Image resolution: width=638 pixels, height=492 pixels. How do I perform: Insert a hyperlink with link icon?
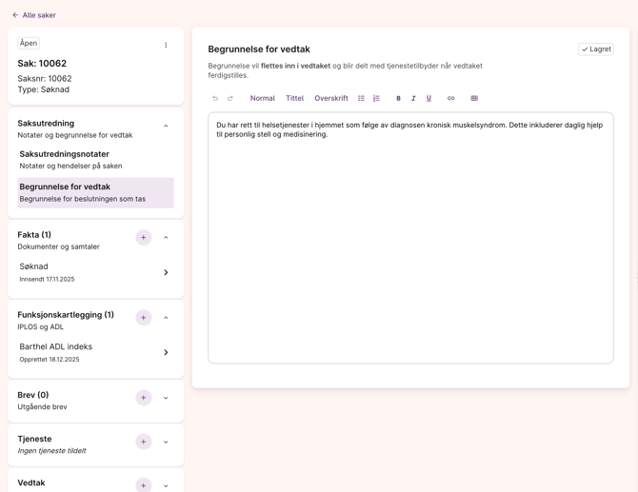tap(451, 98)
